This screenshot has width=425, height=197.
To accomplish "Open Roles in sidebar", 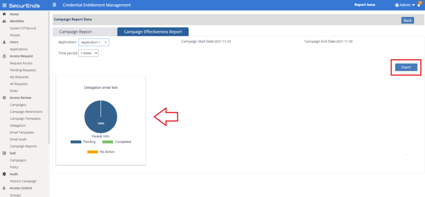I will tap(14, 91).
